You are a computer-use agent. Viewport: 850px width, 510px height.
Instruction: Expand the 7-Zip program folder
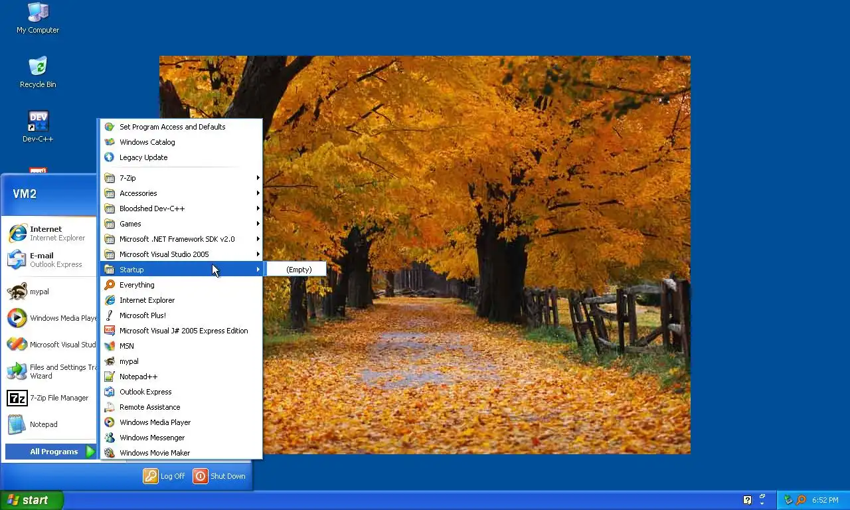pyautogui.click(x=181, y=178)
